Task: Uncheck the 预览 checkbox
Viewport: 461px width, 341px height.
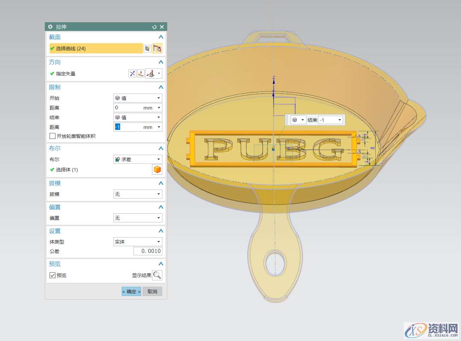Action: click(x=53, y=276)
